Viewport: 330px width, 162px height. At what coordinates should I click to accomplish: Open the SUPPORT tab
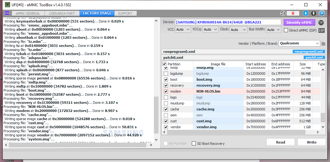pos(125,13)
